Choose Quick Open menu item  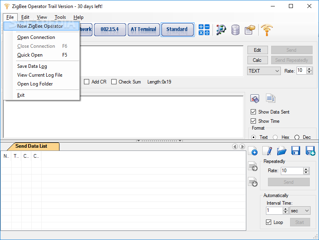(41, 55)
